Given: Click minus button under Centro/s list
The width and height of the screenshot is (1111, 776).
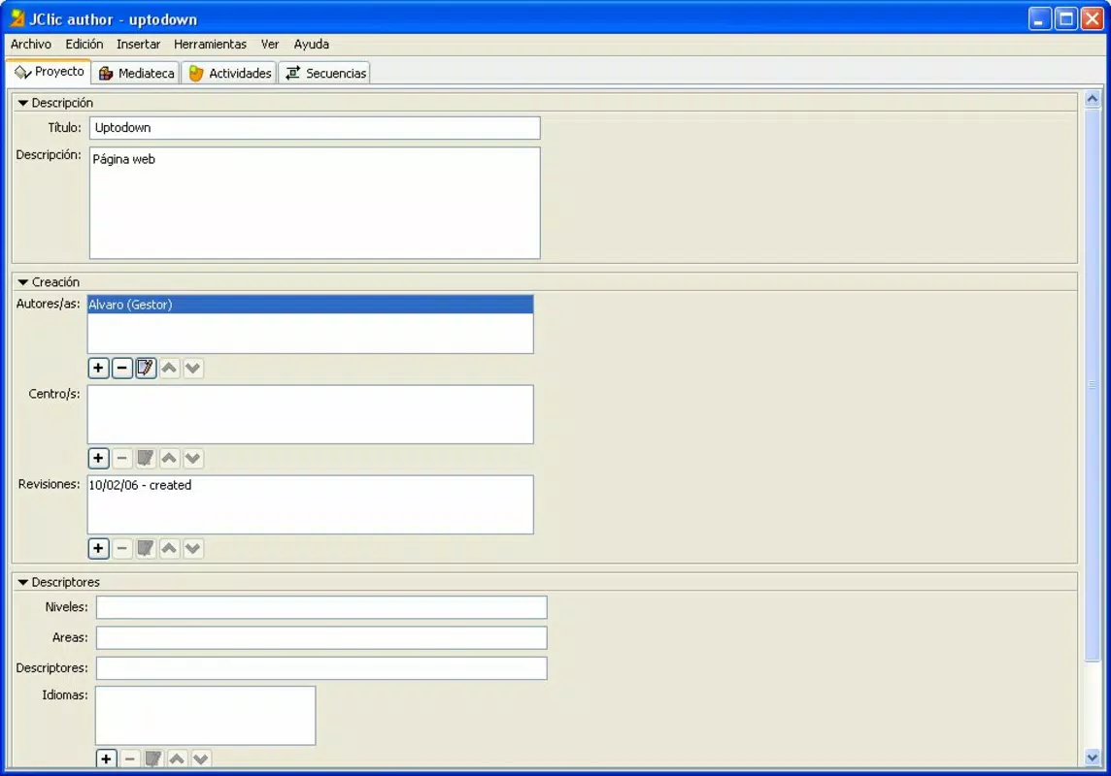Looking at the screenshot, I should click(121, 459).
